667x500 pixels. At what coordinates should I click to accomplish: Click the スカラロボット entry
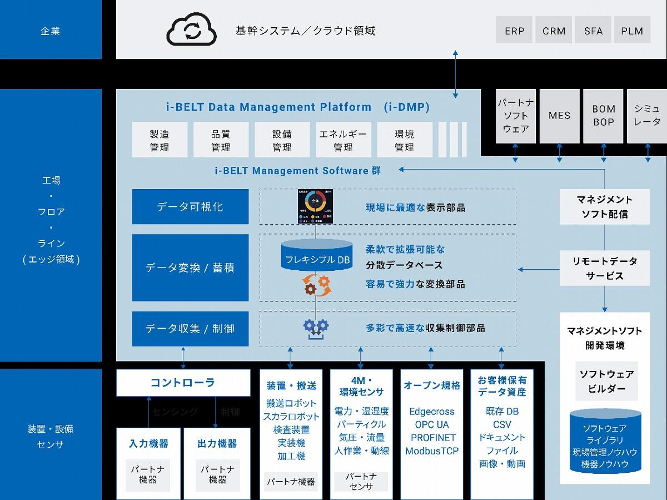pyautogui.click(x=291, y=417)
